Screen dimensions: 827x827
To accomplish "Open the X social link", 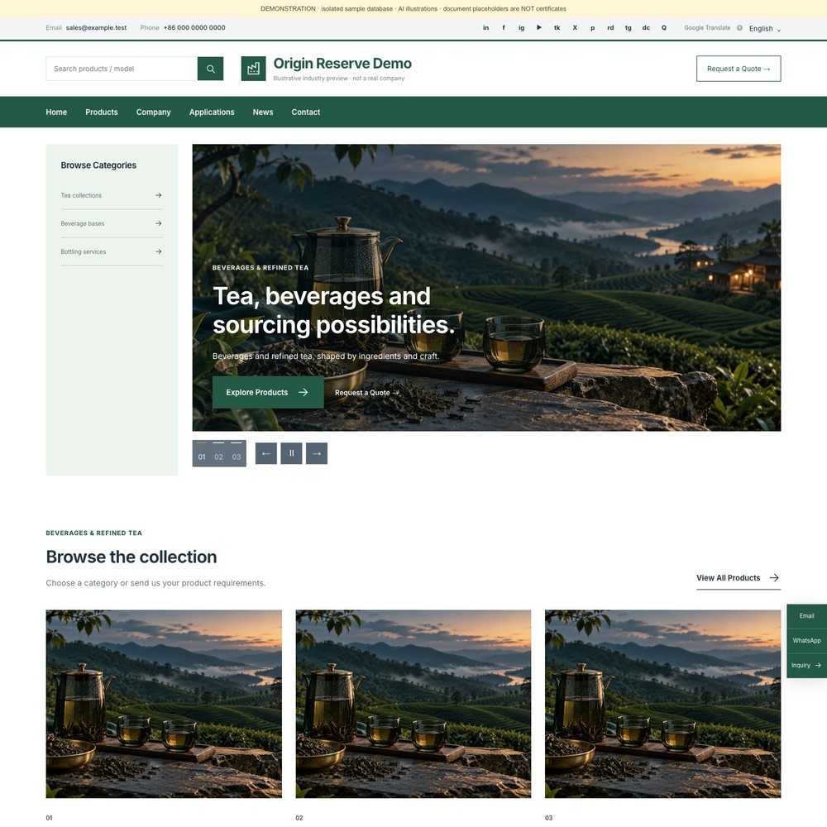I will pyautogui.click(x=575, y=28).
